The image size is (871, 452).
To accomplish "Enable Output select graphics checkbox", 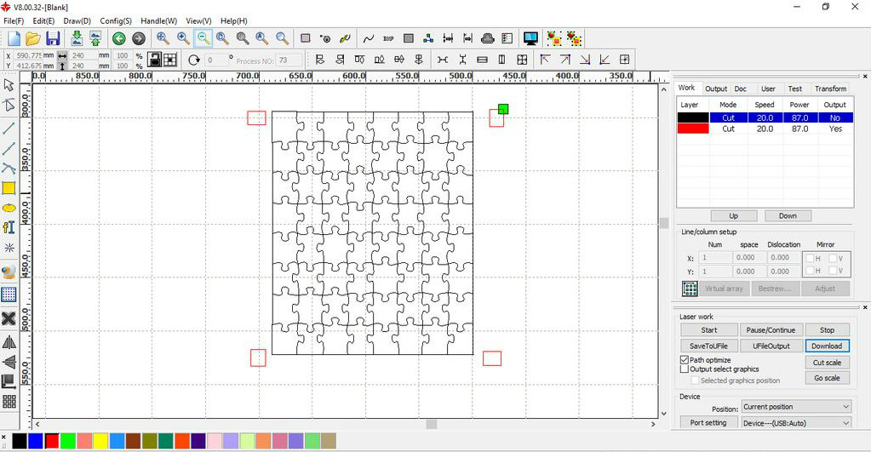I will click(x=685, y=369).
